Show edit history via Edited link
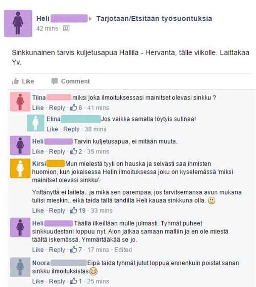Viewport: 256px width, 287px height. point(123,250)
